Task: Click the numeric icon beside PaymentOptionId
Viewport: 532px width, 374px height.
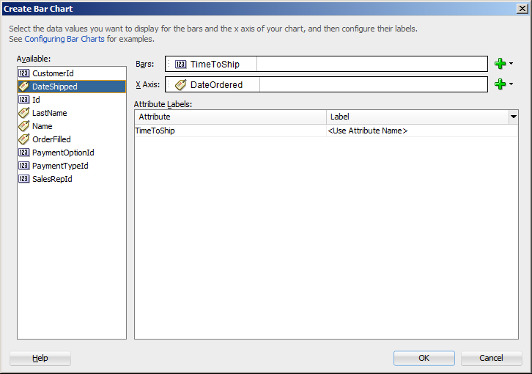Action: pos(23,153)
